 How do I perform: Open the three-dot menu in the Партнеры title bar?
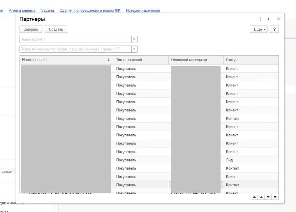(x=261, y=19)
